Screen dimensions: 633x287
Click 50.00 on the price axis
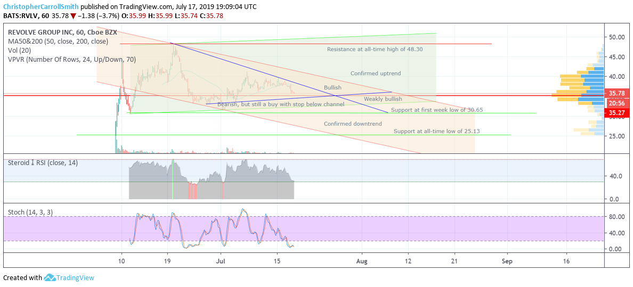[616, 37]
